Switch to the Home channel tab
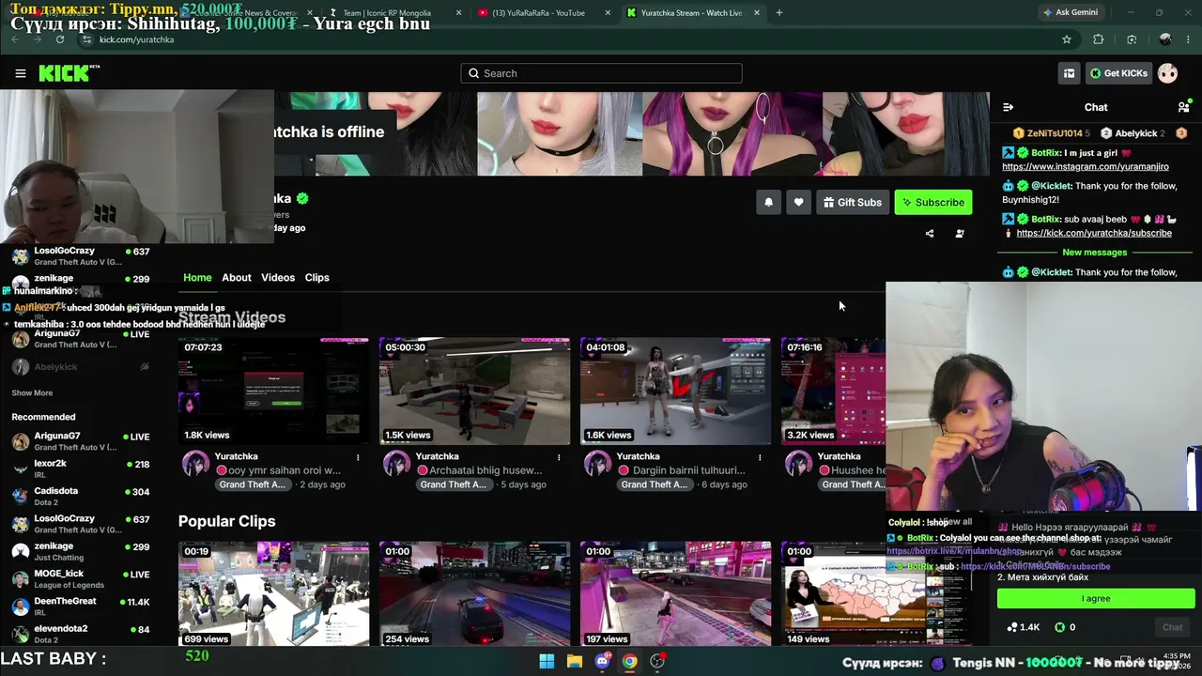The image size is (1202, 676). coord(197,278)
